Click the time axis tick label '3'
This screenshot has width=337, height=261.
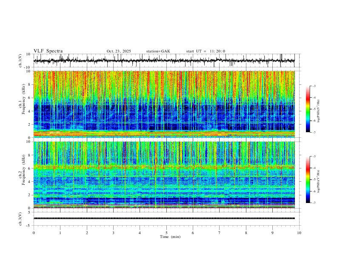[x=113, y=233]
